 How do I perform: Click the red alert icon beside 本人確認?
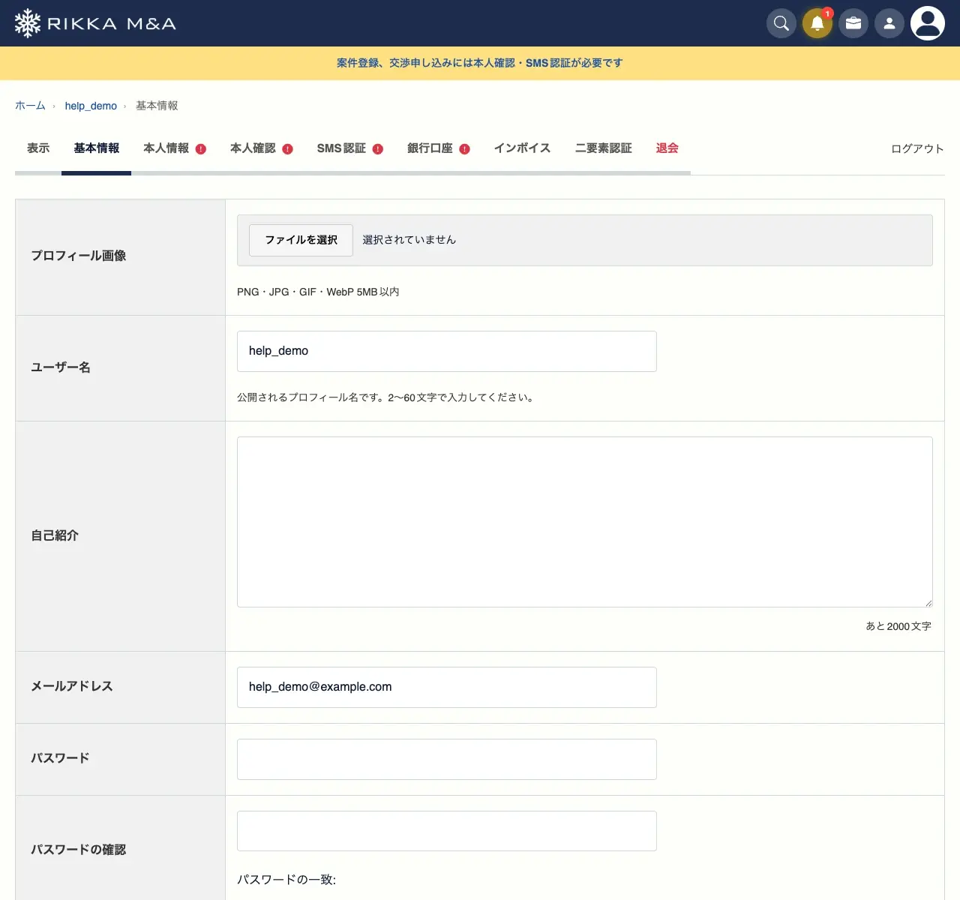point(288,149)
